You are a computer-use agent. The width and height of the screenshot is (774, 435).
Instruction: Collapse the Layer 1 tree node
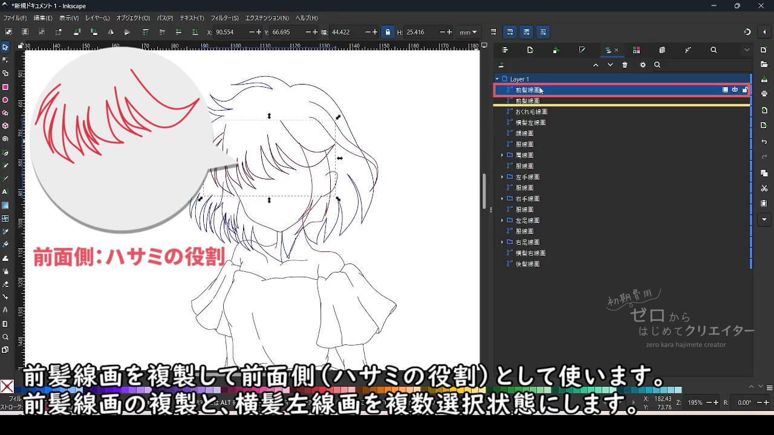coord(497,79)
